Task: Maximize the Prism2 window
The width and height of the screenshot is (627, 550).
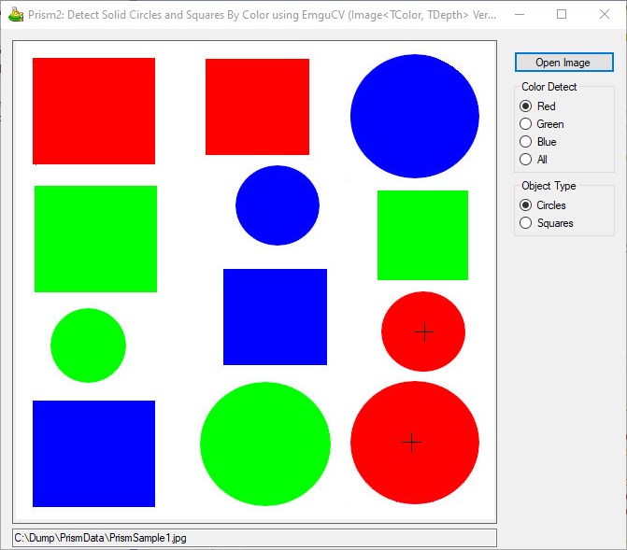Action: (562, 15)
